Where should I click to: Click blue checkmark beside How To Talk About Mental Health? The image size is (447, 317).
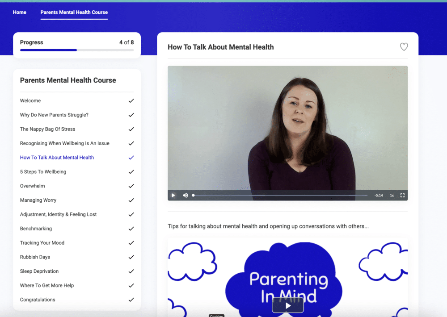pyautogui.click(x=131, y=158)
